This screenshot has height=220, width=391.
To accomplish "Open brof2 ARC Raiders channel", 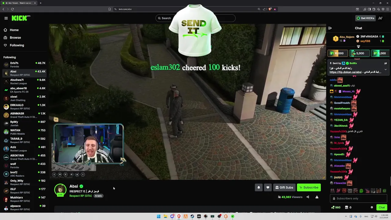I will coord(24,174).
